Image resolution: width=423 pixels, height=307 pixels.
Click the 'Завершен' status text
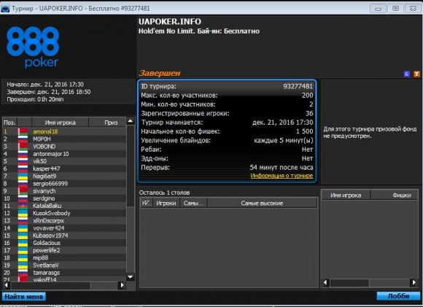tap(160, 73)
